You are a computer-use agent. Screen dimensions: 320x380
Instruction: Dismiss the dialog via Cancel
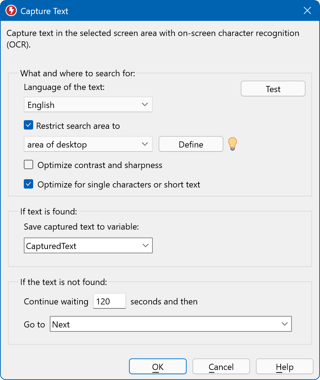[x=221, y=366]
